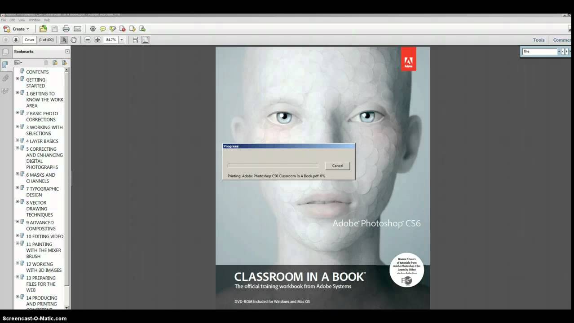Viewport: 574px width, 323px height.
Task: Select 7 TYPOGRAPHIC DESIGN bookmark
Action: tap(42, 192)
